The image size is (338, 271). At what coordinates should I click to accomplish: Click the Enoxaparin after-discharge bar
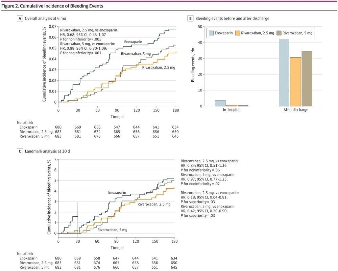pos(284,73)
